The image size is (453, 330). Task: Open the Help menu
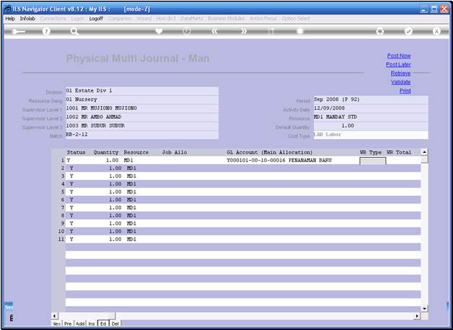pos(10,19)
